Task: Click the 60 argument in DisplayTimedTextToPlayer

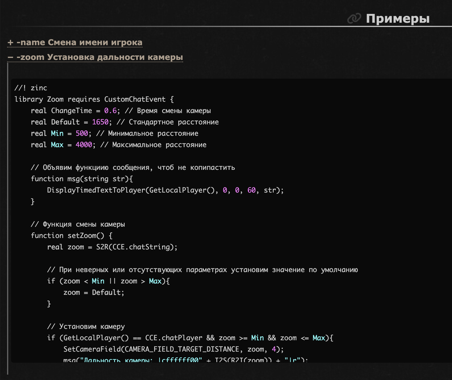Action: [251, 190]
